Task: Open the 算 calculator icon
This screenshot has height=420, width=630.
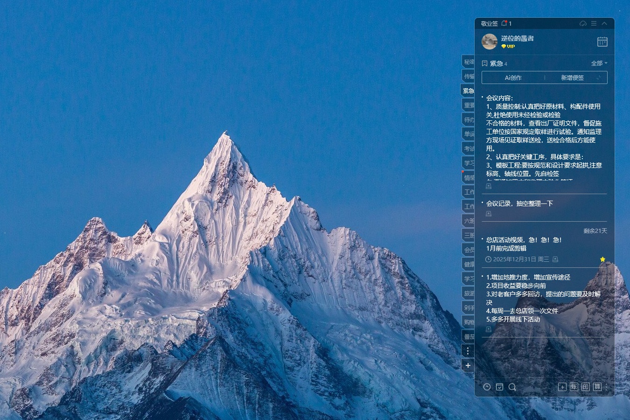Action: 597,387
